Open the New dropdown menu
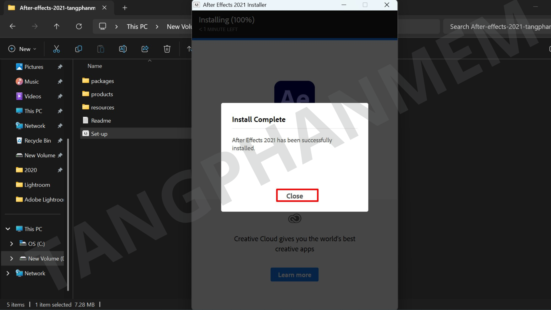551x310 pixels. click(x=22, y=49)
